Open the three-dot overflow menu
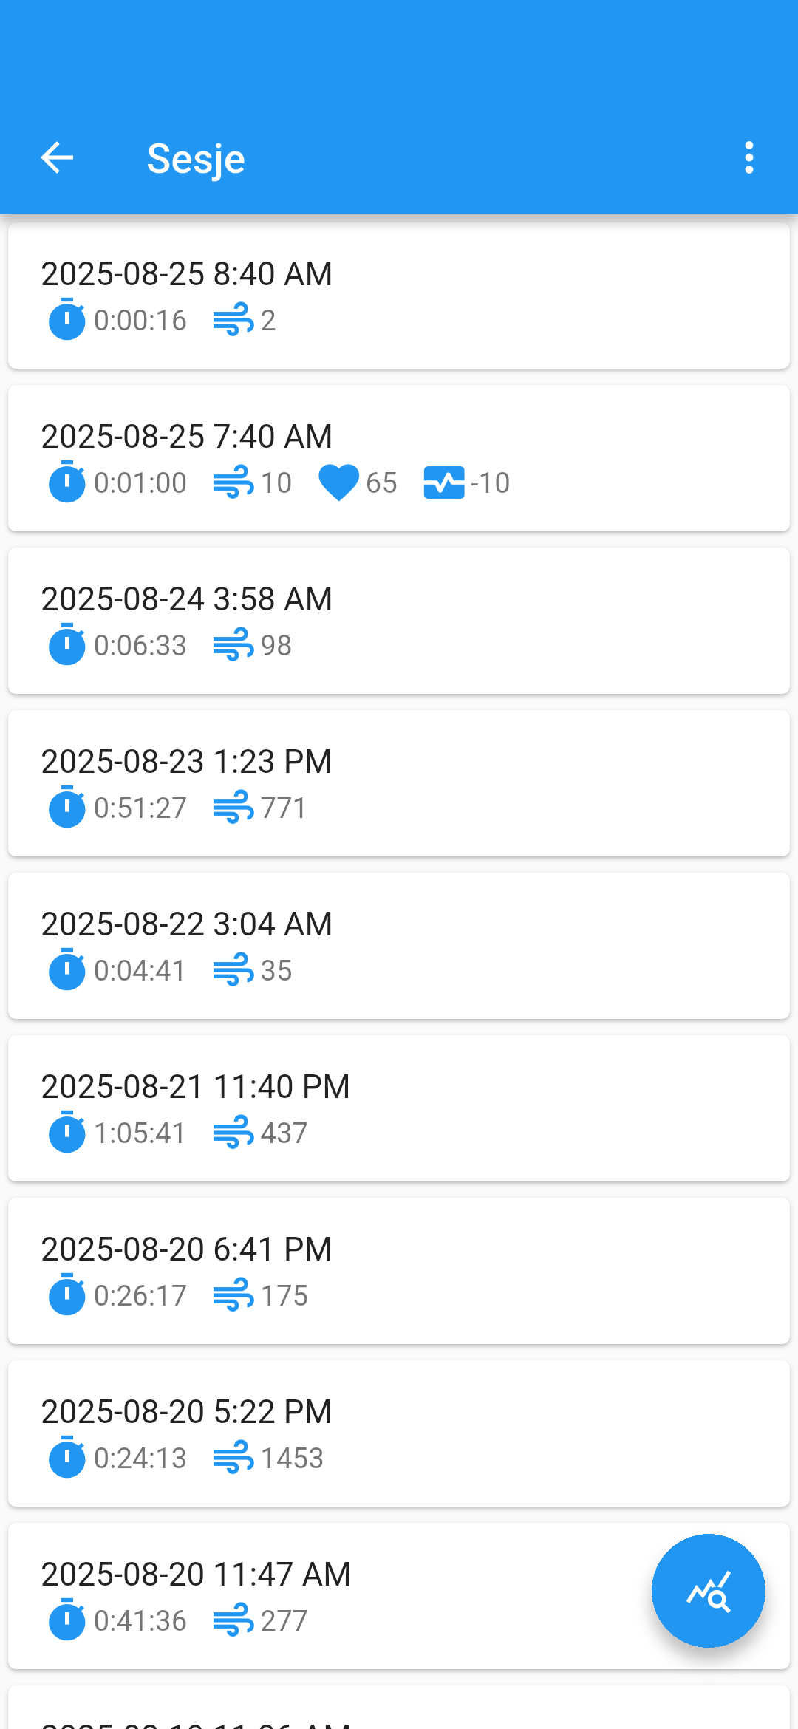 tap(748, 157)
